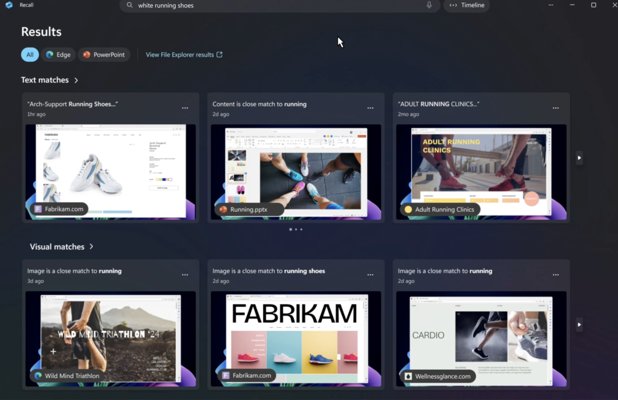Click the Fabrikam.com badge on visual match card
618x400 pixels.
click(x=247, y=375)
